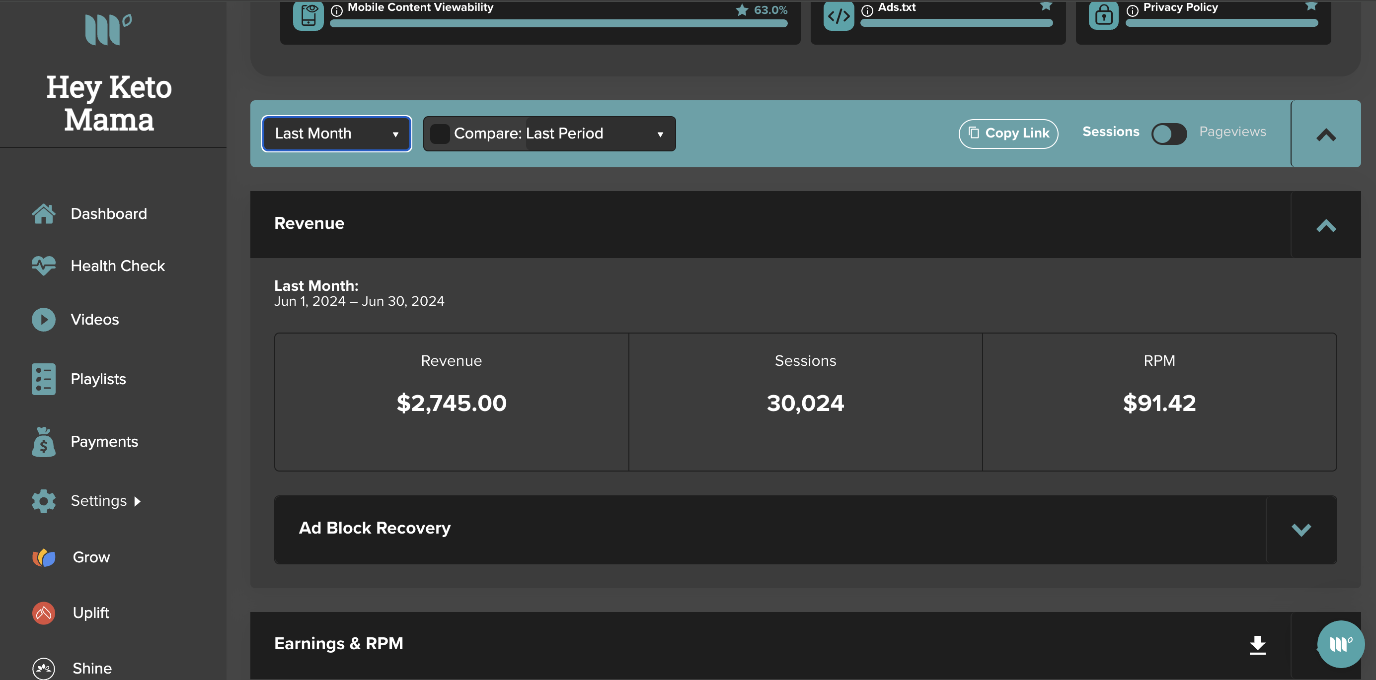This screenshot has width=1376, height=680.
Task: Open Grow from the sidebar
Action: tap(91, 558)
